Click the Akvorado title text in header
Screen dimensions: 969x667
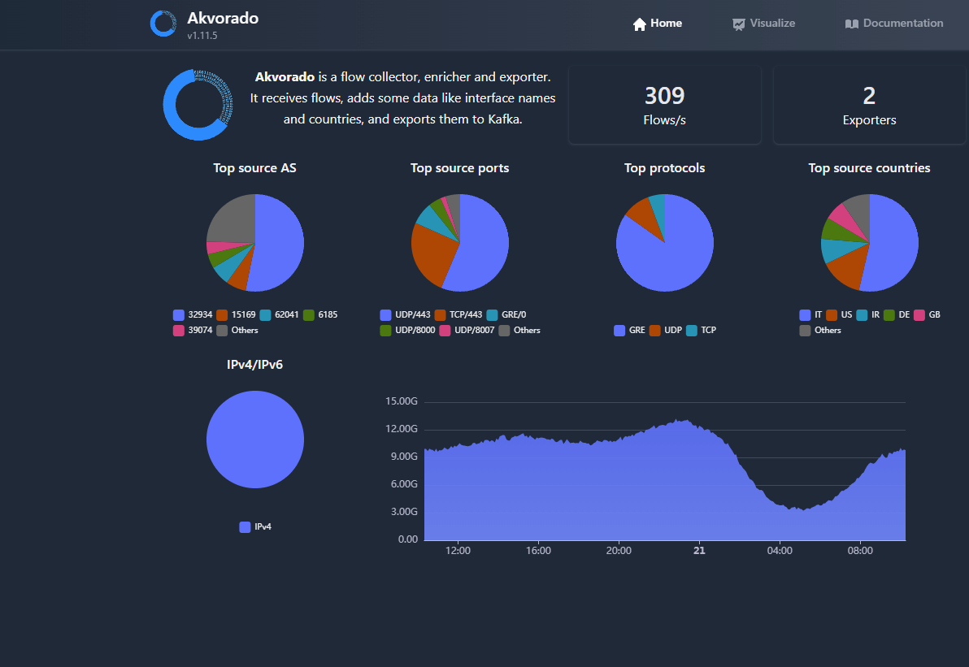click(x=223, y=18)
